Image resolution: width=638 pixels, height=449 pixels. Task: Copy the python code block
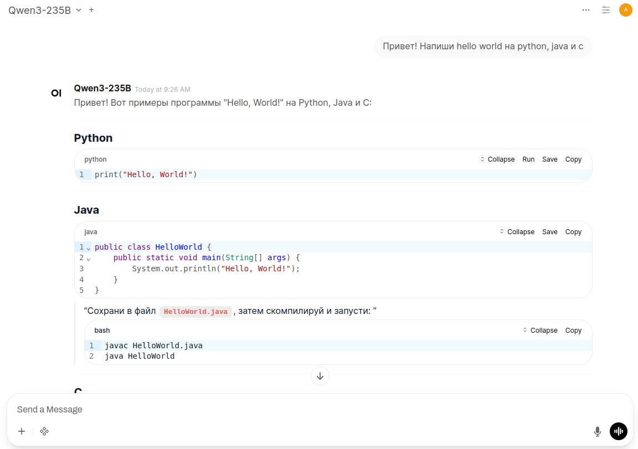pyautogui.click(x=573, y=159)
